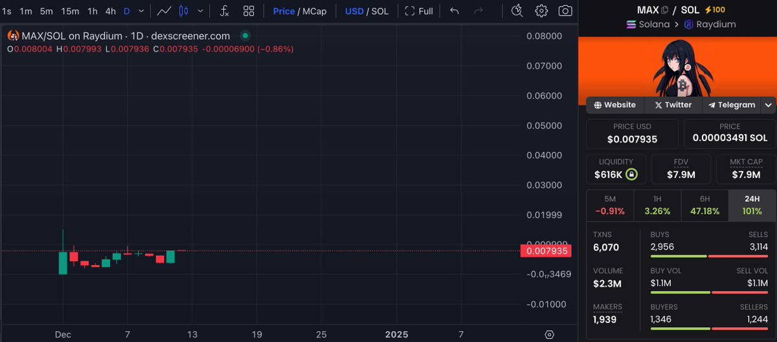Switch to line chart style icon

coord(164,11)
